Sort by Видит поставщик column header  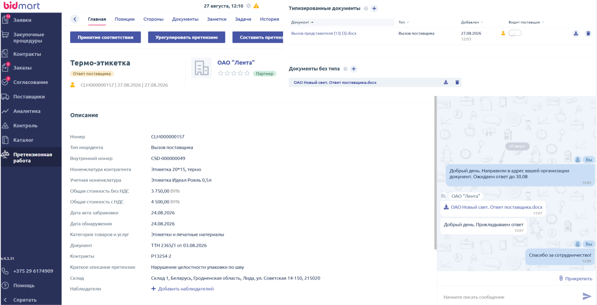pyautogui.click(x=526, y=22)
